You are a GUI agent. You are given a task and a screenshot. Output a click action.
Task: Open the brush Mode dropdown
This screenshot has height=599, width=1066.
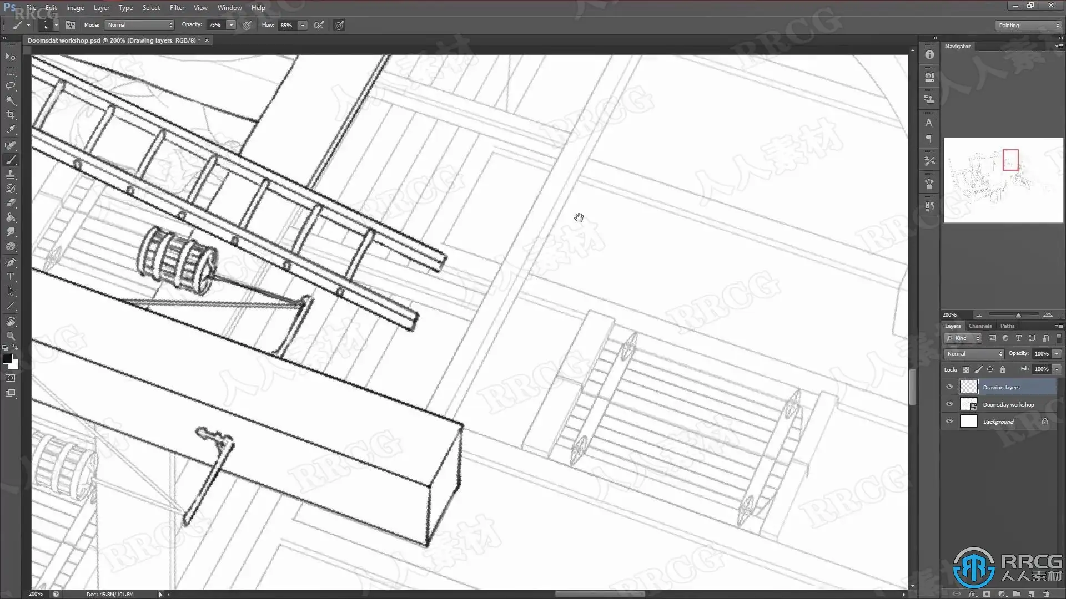coord(139,25)
